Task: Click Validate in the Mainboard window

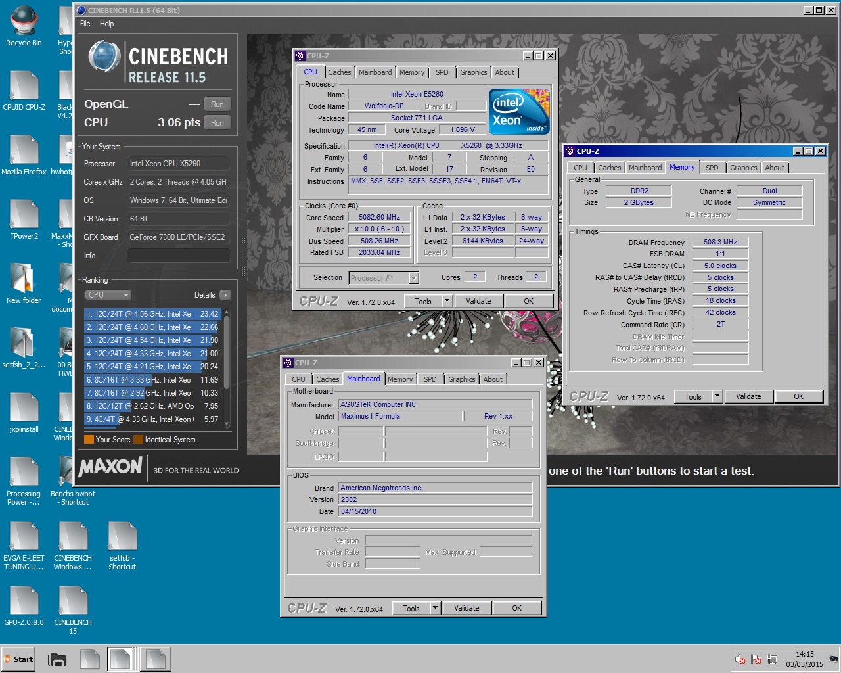Action: pyautogui.click(x=466, y=608)
